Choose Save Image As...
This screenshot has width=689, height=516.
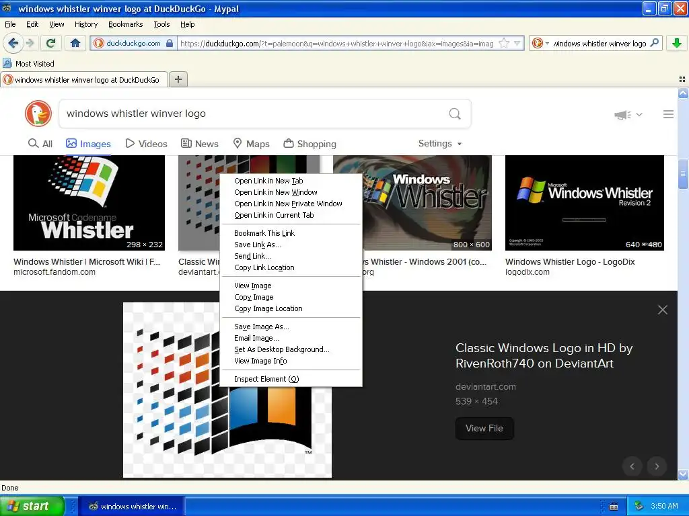(x=291, y=327)
